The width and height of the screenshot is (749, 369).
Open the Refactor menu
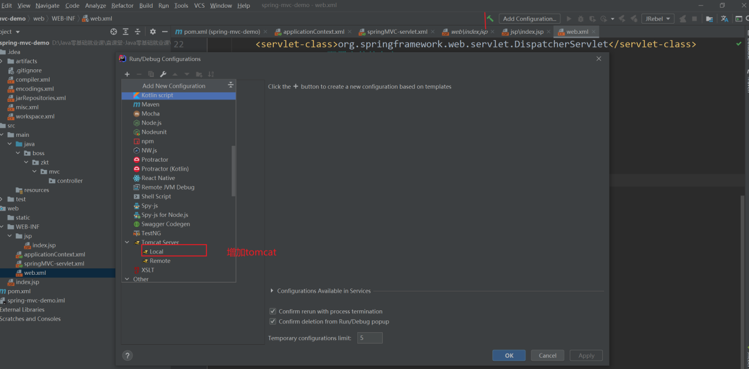(122, 5)
